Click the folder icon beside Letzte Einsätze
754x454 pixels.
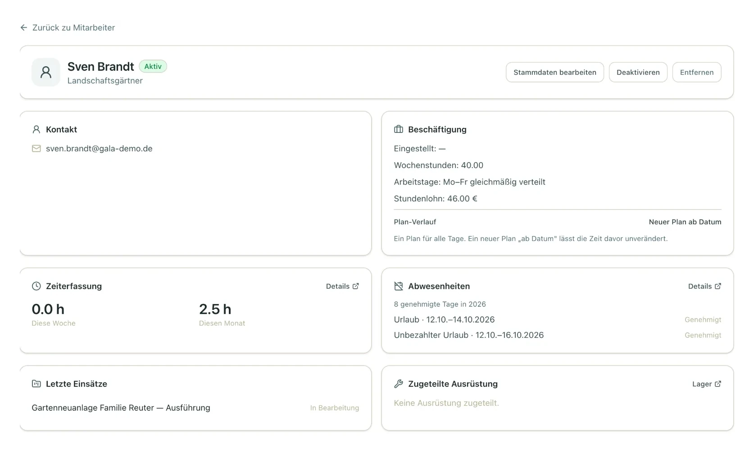coord(36,384)
